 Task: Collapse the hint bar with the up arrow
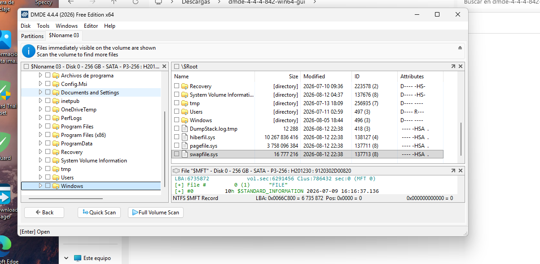pyautogui.click(x=460, y=47)
